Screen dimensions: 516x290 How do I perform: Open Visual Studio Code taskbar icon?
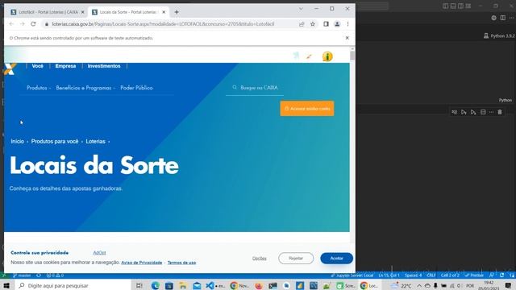pyautogui.click(x=210, y=285)
